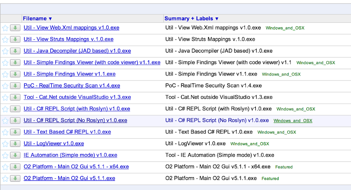Open PoC - RealTime Security Scan v1.4.exe link
351x190 pixels.
click(x=72, y=86)
